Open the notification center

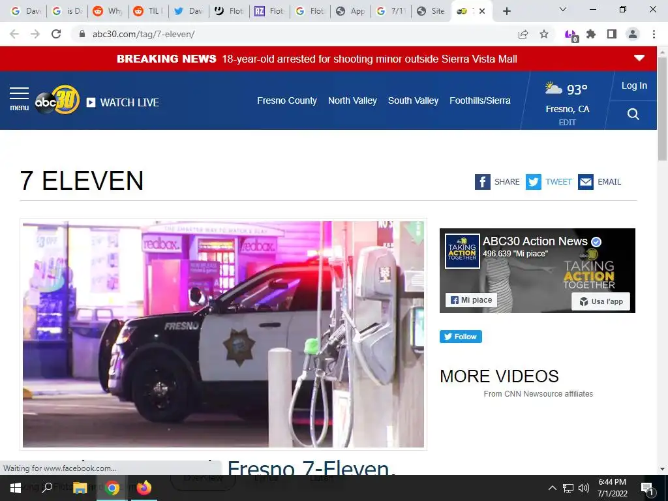[647, 488]
